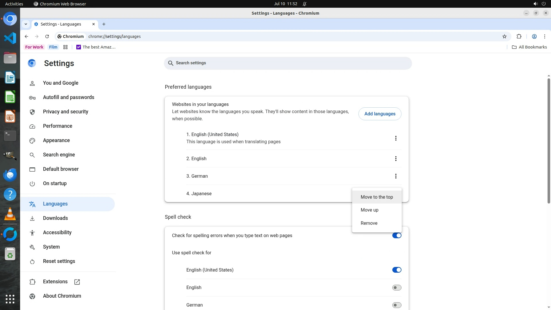Open the bookmark apps grid icon
Image resolution: width=551 pixels, height=310 pixels.
pos(65,47)
